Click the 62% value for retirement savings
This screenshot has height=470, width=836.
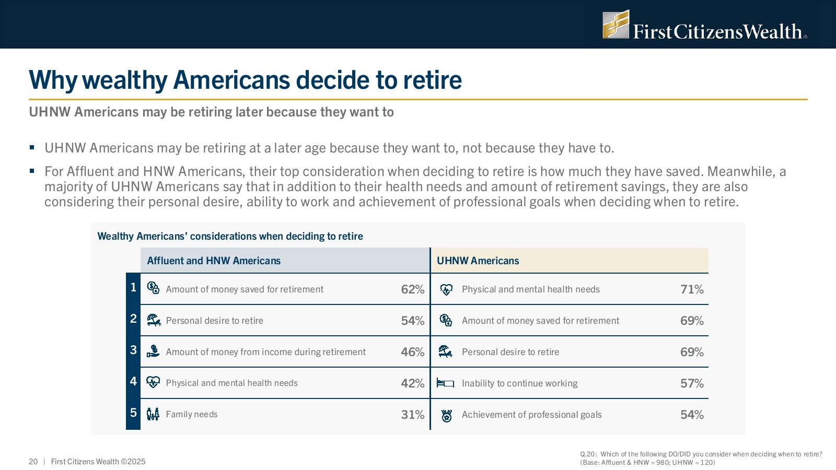click(x=412, y=289)
